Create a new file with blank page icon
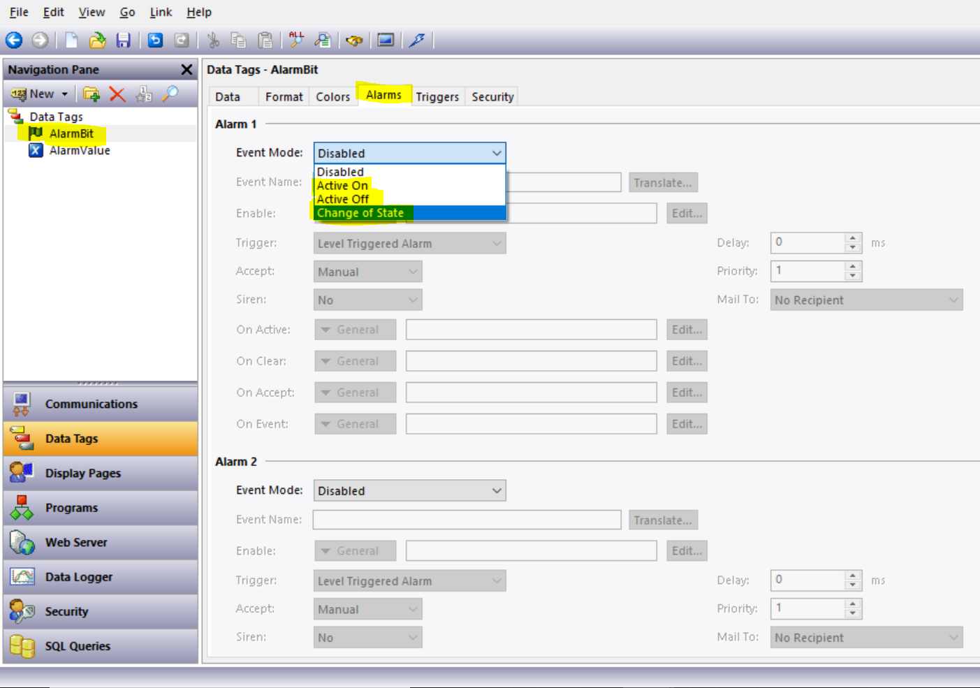The image size is (980, 688). [71, 41]
